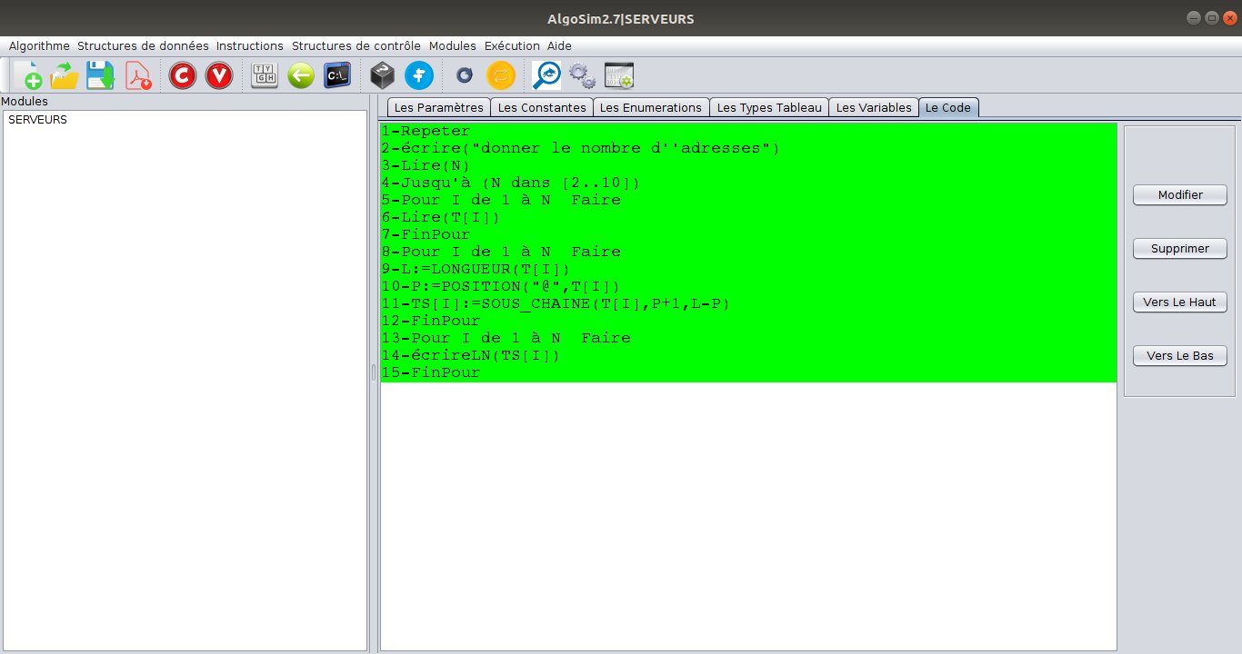1242x654 pixels.
Task: Select line 9-L:=LONGUEUR(T[I])
Action: 748,269
